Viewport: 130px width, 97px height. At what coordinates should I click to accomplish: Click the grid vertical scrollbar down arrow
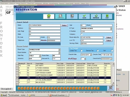click(x=113, y=83)
